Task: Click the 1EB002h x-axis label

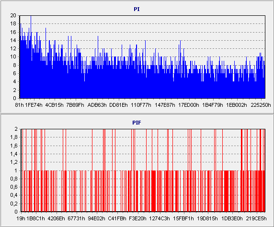Action: coord(237,105)
